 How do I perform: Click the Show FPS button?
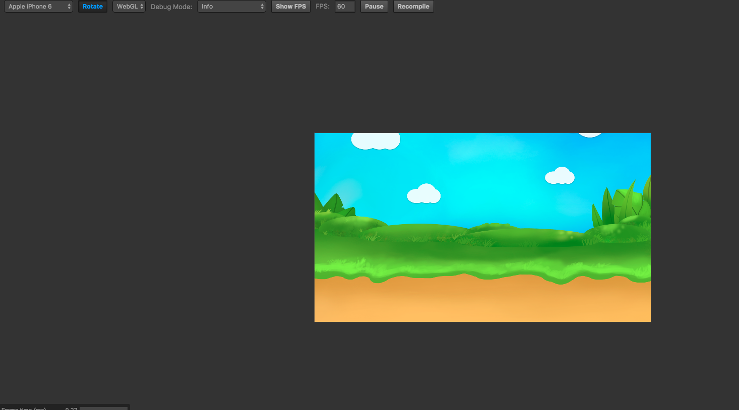(291, 7)
